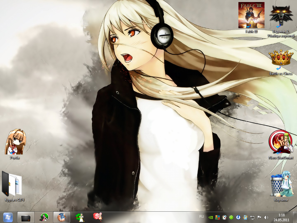Screen dimensions: 297x223
Task: Open the Windows Update tray icon
Action: [x=245, y=217]
